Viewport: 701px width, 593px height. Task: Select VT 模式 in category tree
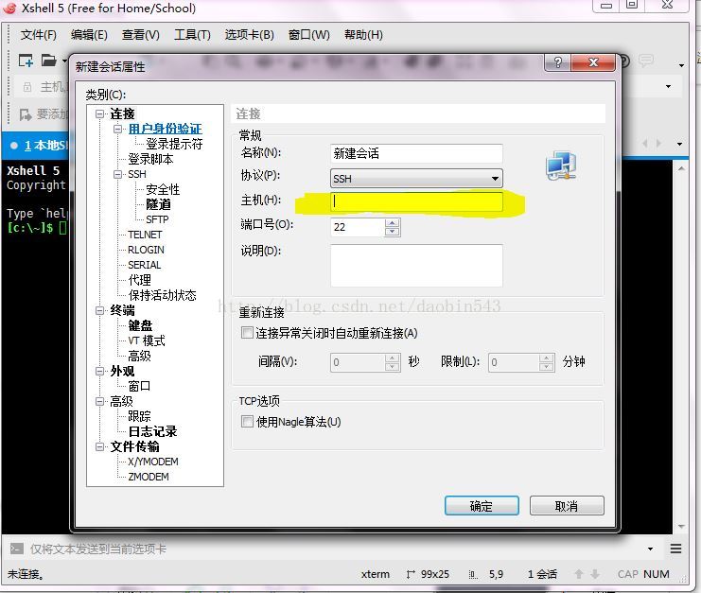[x=147, y=340]
